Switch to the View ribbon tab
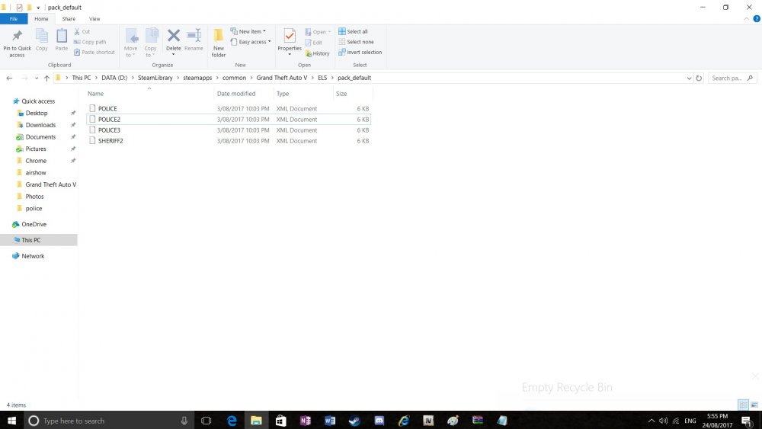This screenshot has height=429, width=762. pos(94,19)
